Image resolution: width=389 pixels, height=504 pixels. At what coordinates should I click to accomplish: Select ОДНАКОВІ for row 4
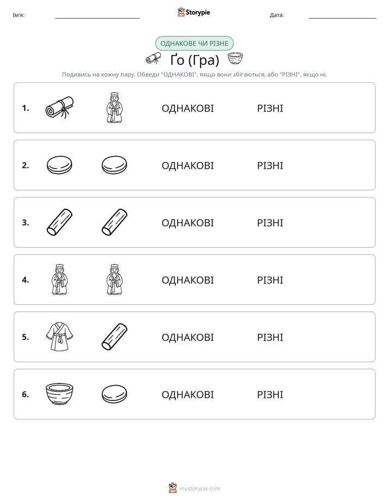187,280
